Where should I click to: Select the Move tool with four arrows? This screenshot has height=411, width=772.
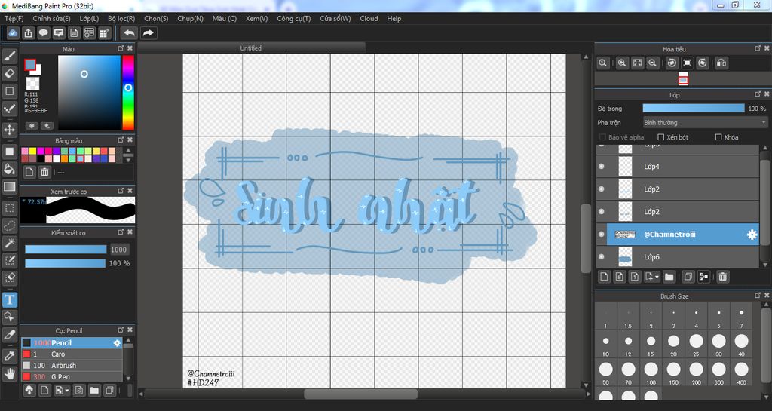[x=9, y=130]
